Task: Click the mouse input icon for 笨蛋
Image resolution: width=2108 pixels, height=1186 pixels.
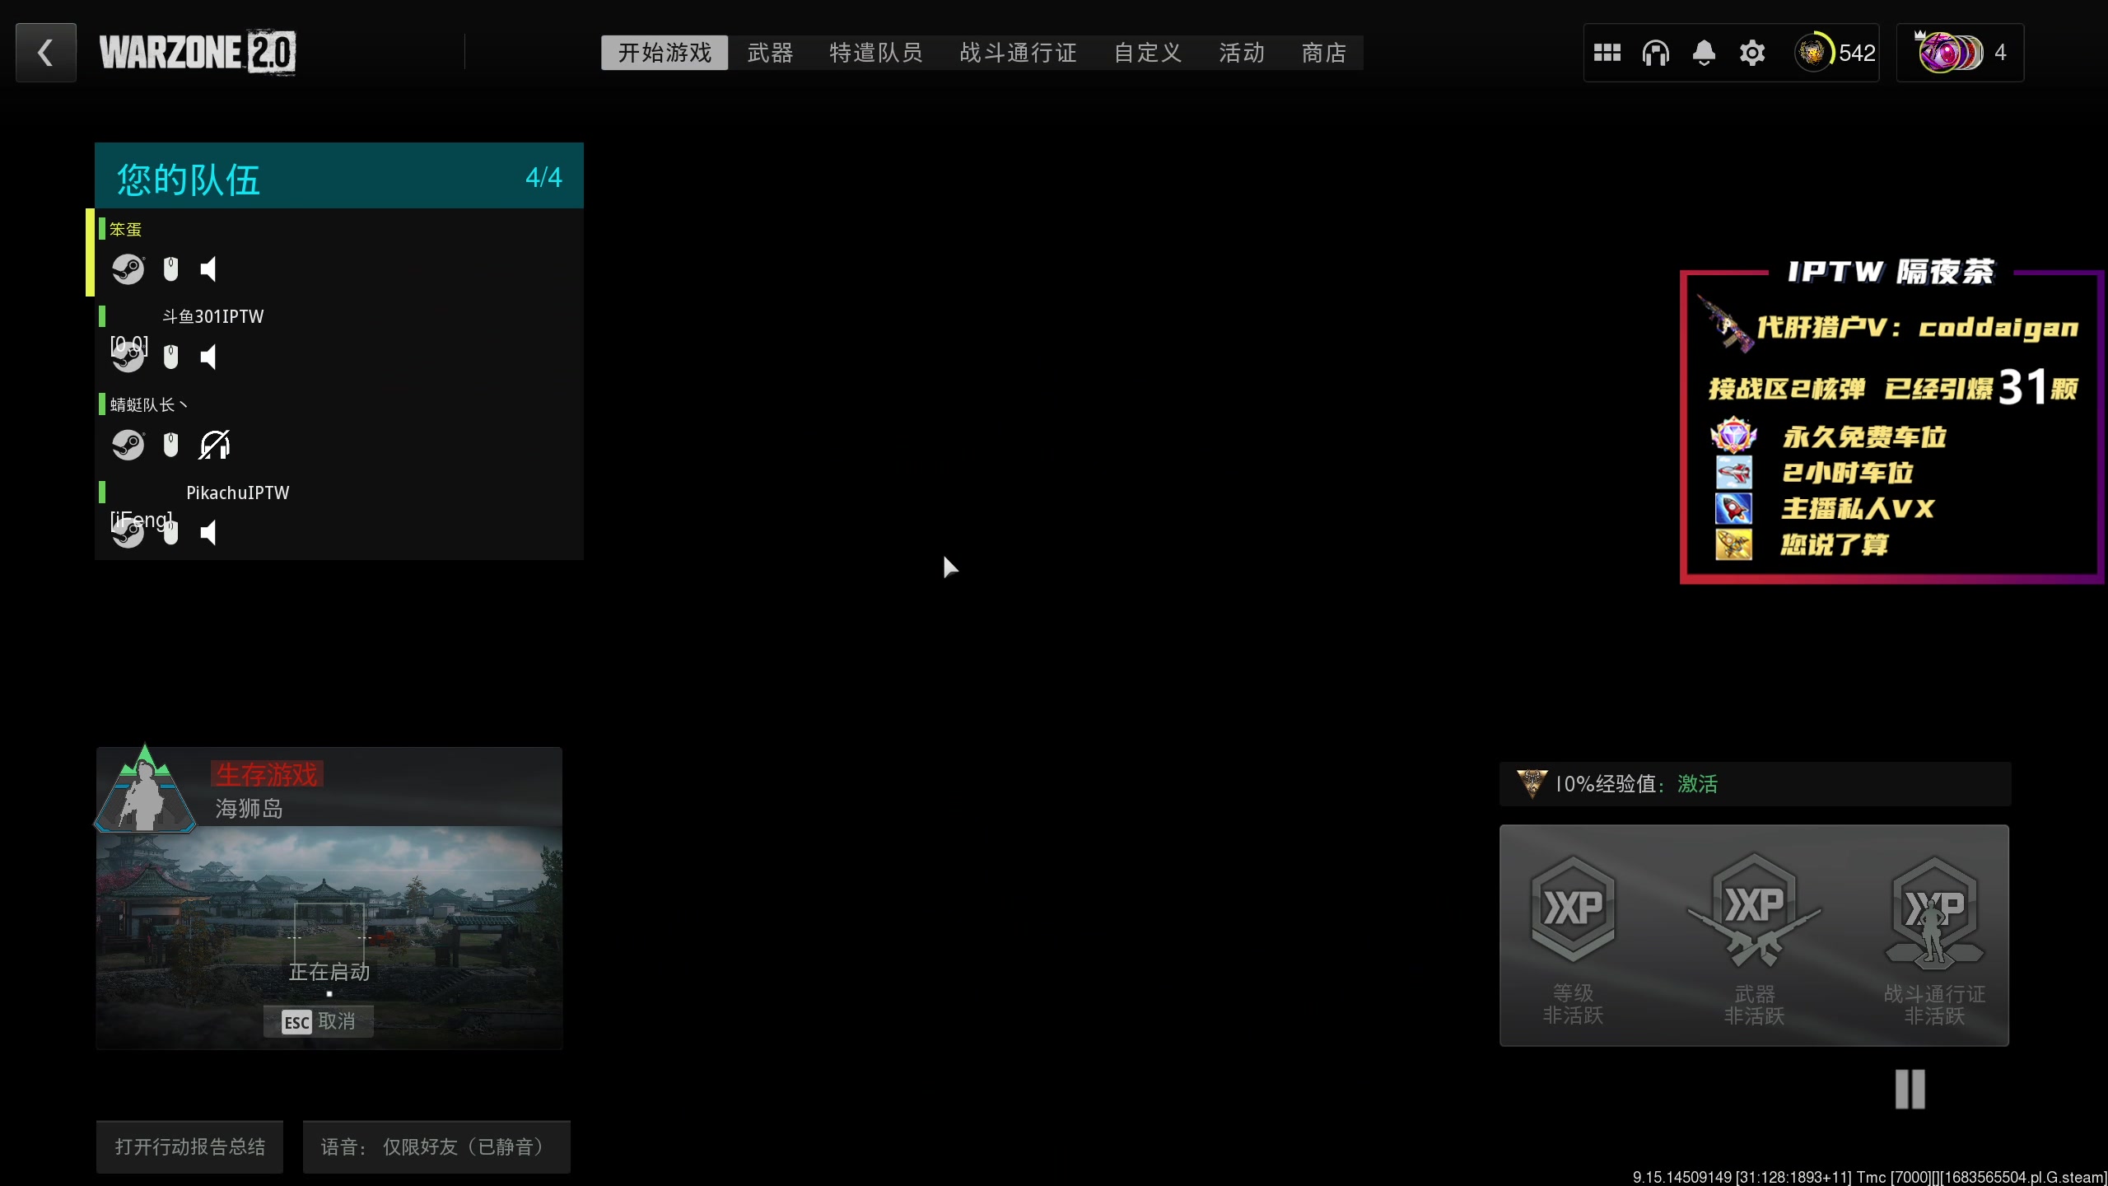Action: coord(170,268)
